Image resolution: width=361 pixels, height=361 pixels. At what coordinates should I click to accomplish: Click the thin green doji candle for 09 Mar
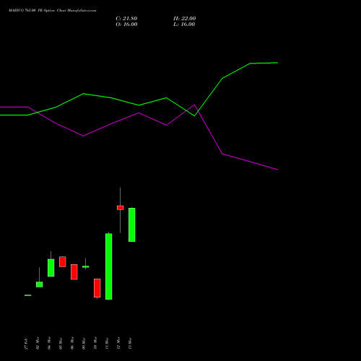coord(86,266)
